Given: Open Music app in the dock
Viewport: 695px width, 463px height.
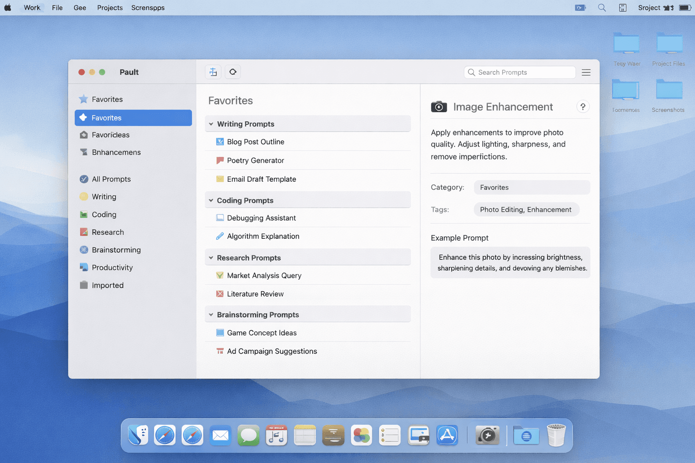Looking at the screenshot, I should click(276, 435).
